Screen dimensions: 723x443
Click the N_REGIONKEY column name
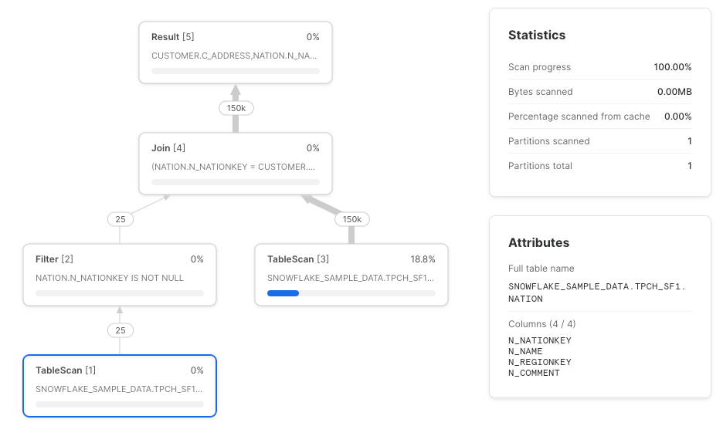click(x=539, y=362)
